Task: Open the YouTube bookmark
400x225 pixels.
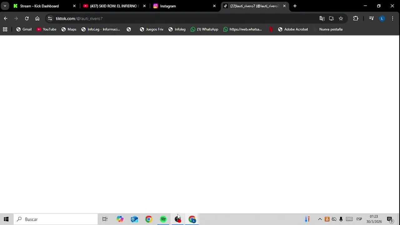Action: 47,29
